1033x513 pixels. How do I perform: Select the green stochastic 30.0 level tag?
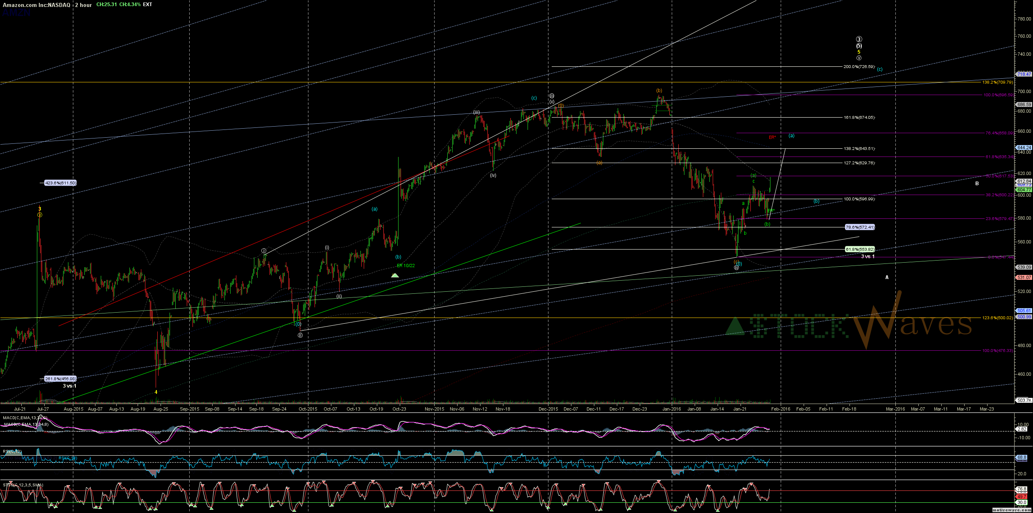coord(1022,502)
